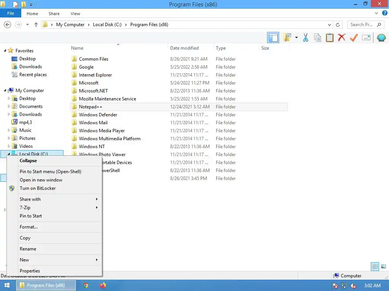This screenshot has width=389, height=291.
Task: Expand the Videos tree node
Action: [x=9, y=146]
